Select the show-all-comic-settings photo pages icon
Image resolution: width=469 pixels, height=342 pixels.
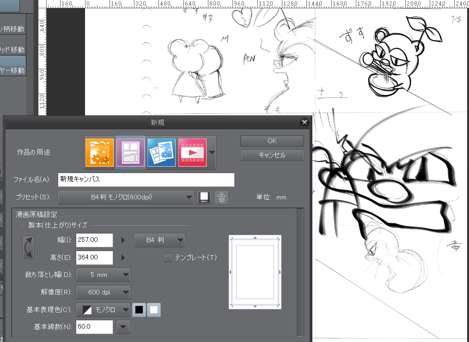161,152
